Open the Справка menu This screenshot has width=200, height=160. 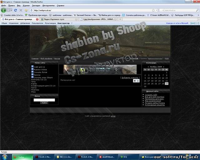point(60,6)
